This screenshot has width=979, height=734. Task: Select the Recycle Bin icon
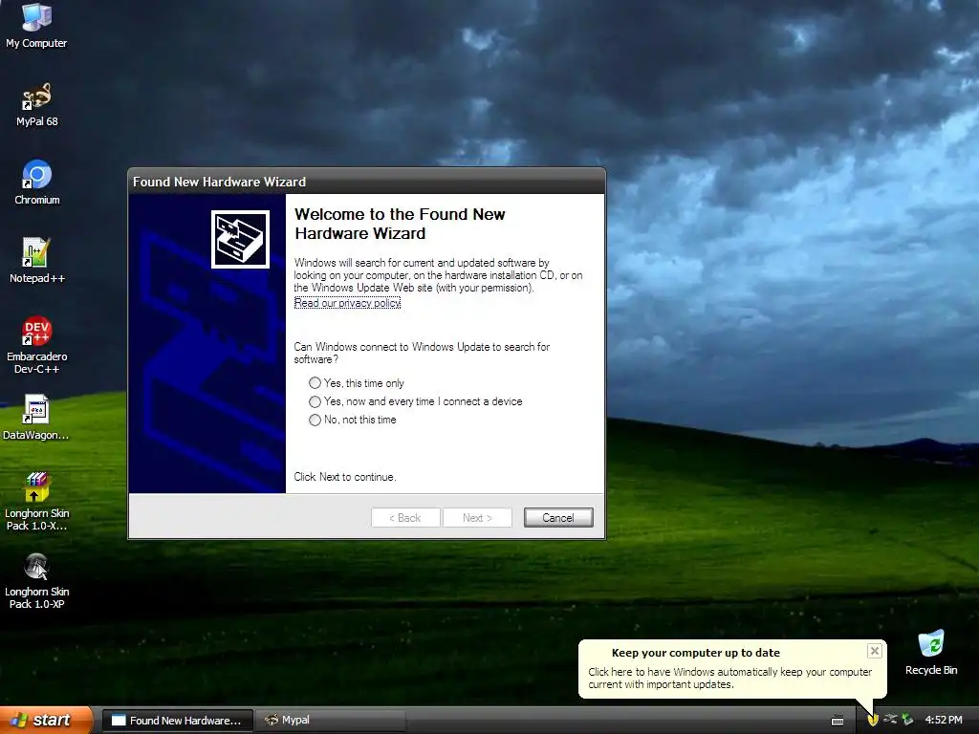[x=931, y=653]
